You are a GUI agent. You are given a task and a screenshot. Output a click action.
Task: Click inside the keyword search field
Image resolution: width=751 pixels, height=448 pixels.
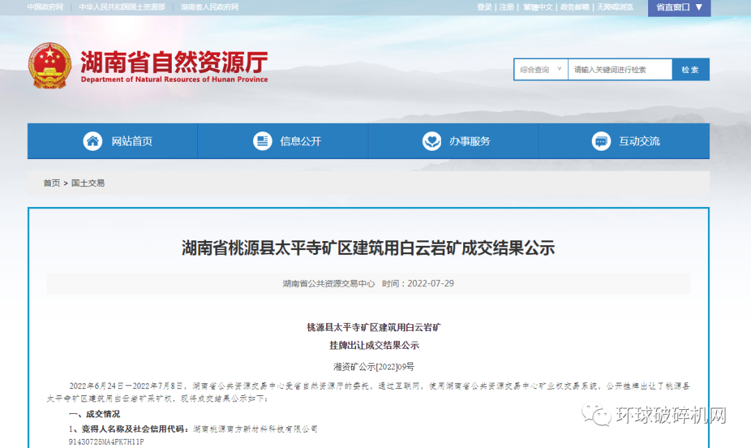click(x=619, y=69)
